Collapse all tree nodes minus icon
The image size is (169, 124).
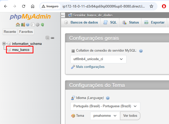pyautogui.click(x=47, y=38)
